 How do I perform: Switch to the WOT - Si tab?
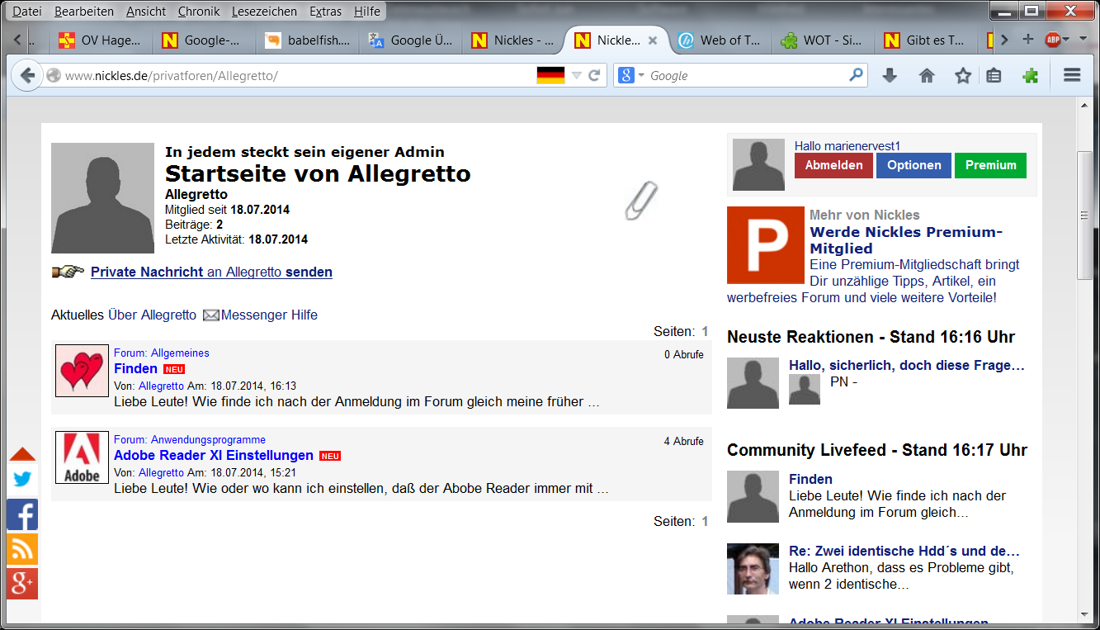(x=823, y=40)
